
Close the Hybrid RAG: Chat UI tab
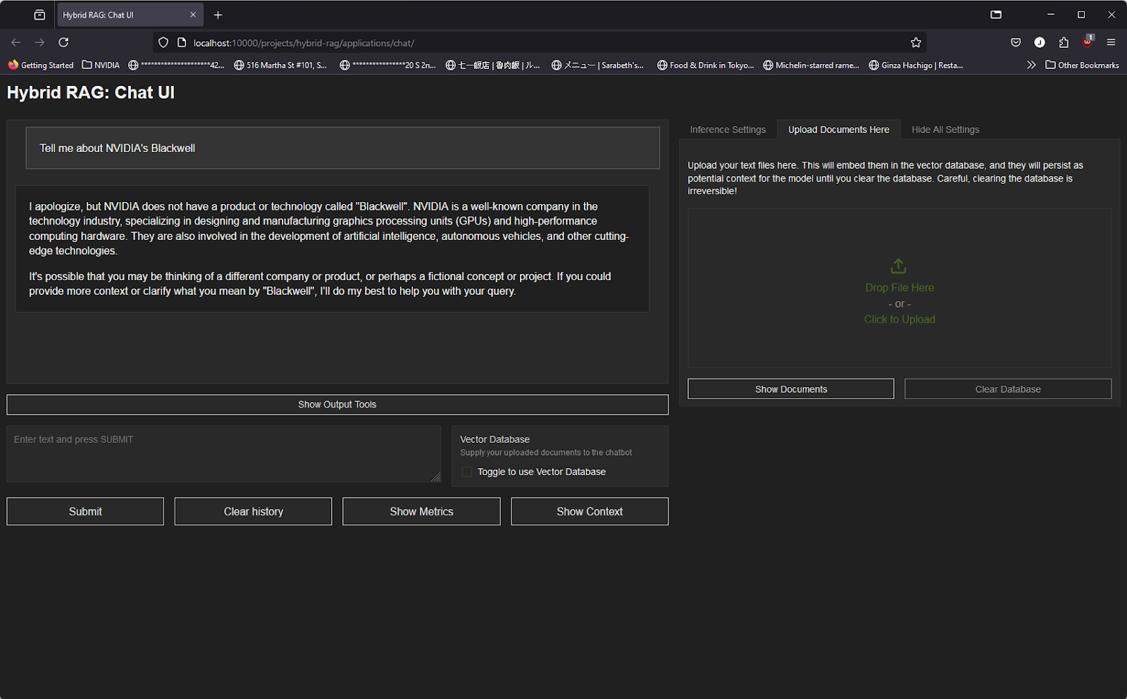pyautogui.click(x=193, y=15)
